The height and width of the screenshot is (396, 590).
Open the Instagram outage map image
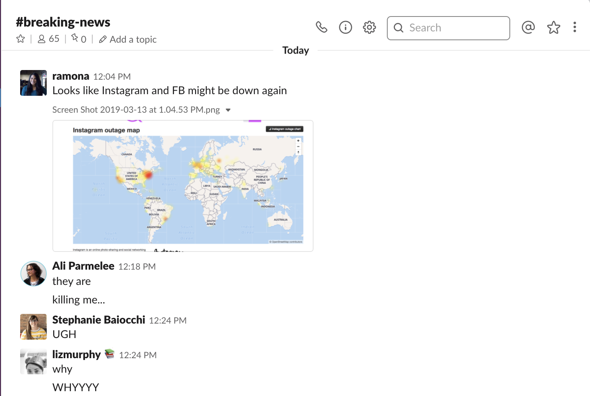(x=183, y=186)
